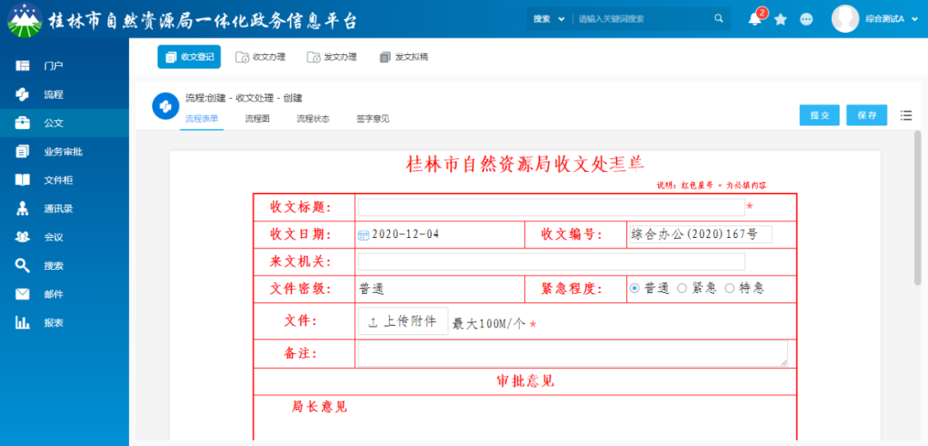Click 最大100M/个 attachment limit text
928x446 pixels.
pyautogui.click(x=489, y=324)
